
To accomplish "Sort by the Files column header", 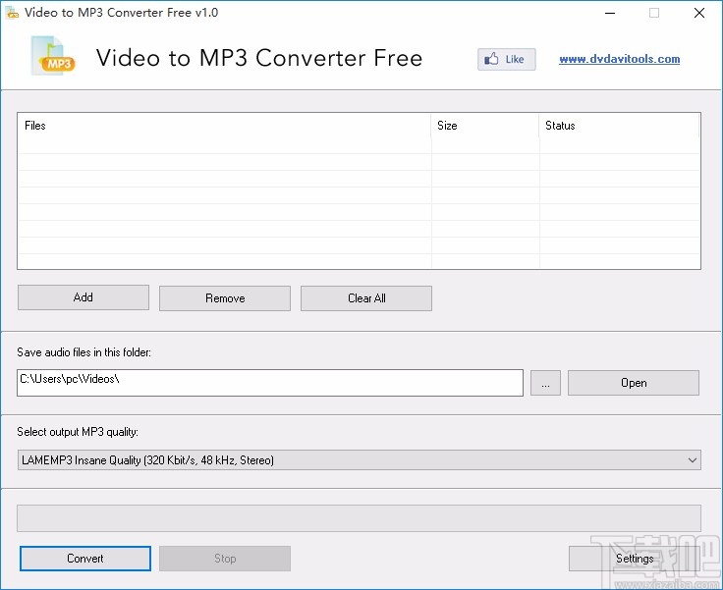I will (x=224, y=126).
